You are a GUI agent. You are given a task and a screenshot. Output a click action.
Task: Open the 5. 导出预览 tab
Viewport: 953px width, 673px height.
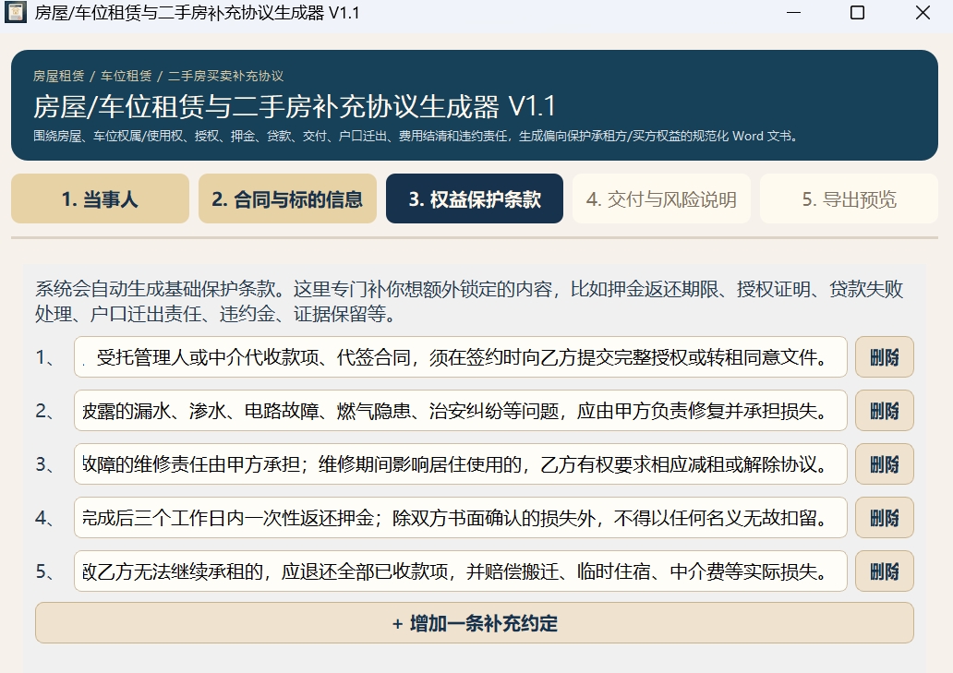click(849, 198)
